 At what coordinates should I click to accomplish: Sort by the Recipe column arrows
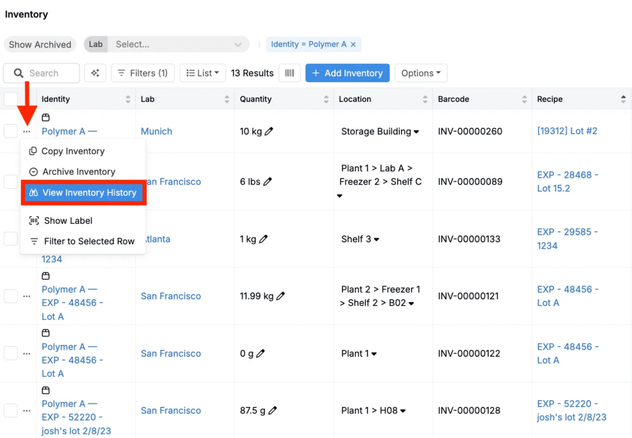click(x=623, y=99)
